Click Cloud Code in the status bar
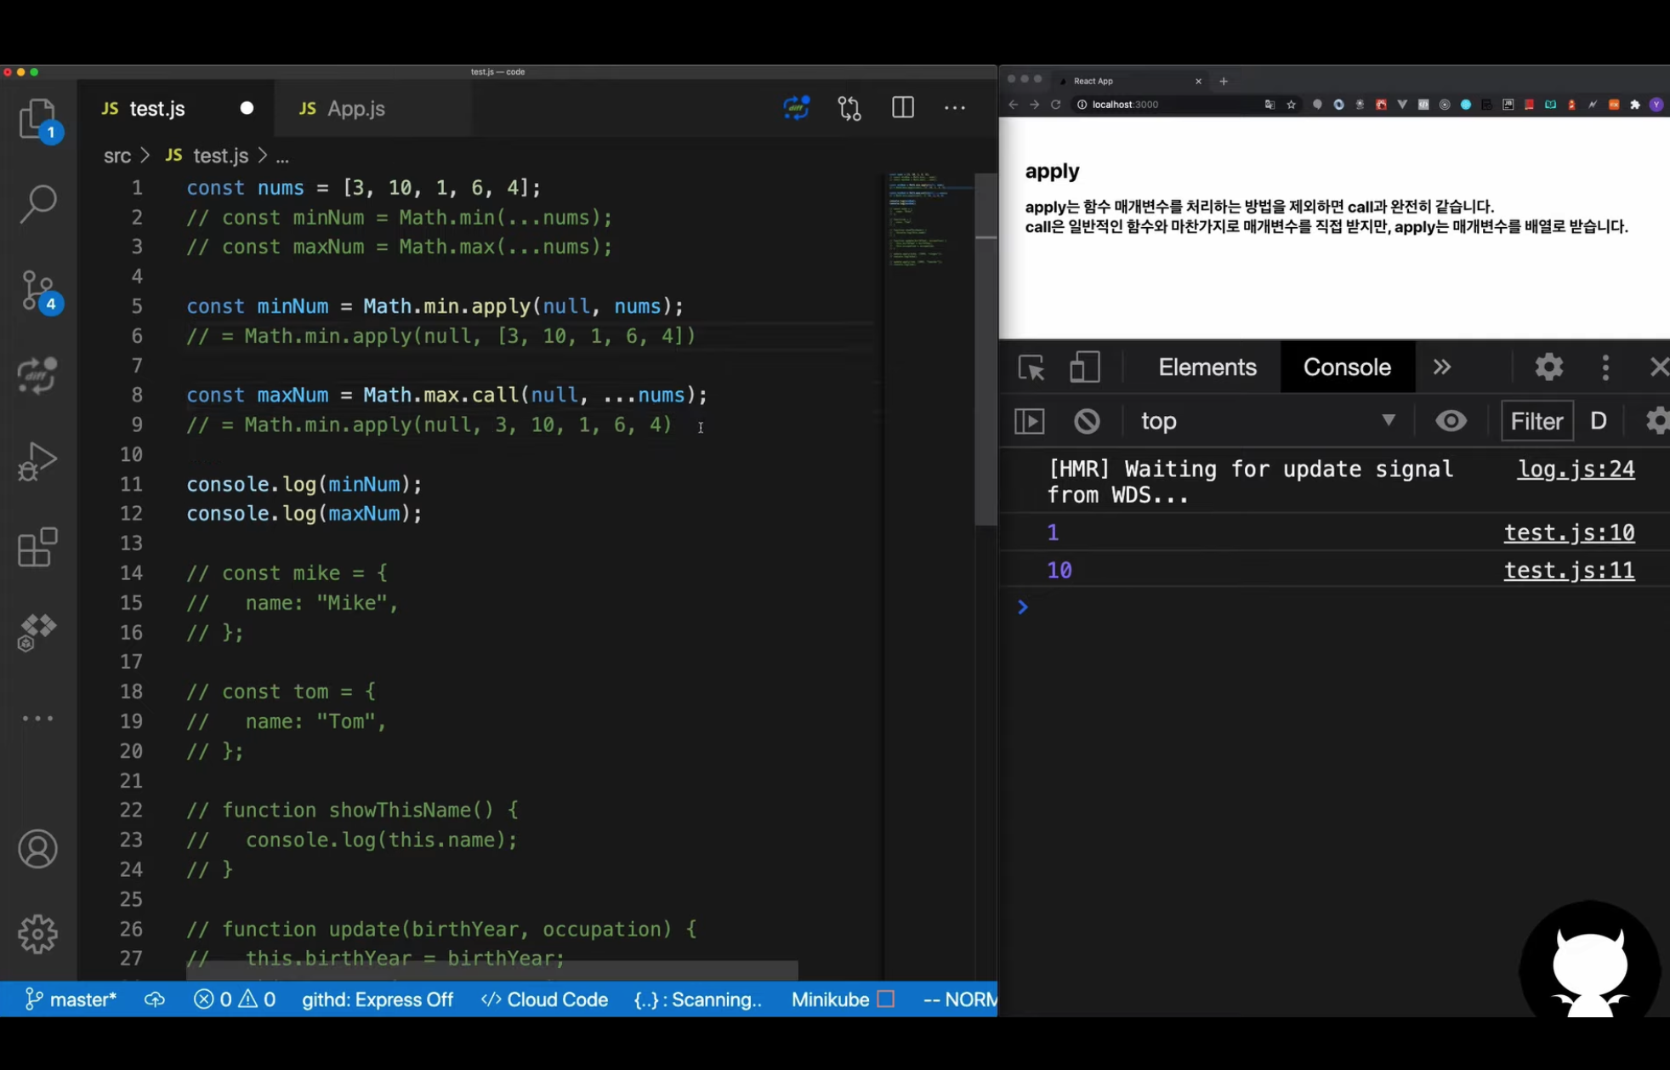This screenshot has width=1670, height=1070. tap(544, 999)
